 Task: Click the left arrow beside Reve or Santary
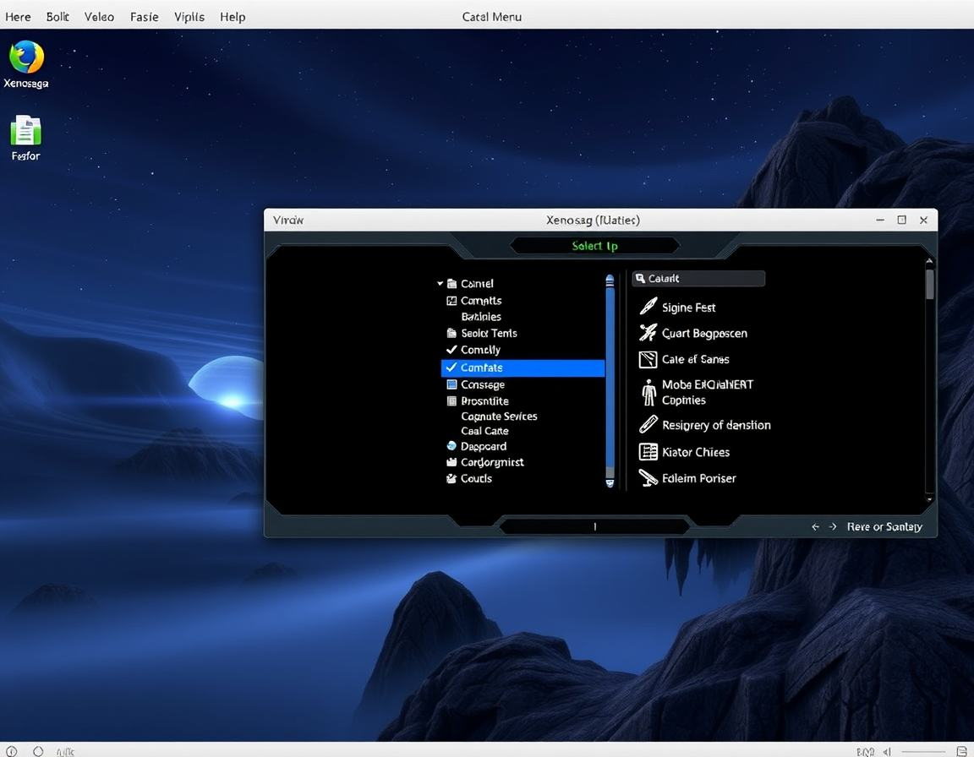coord(815,527)
